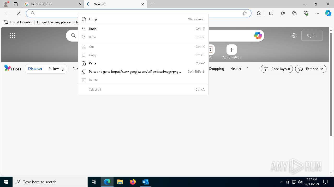
Task: Click Redo in the context menu
Action: click(143, 37)
